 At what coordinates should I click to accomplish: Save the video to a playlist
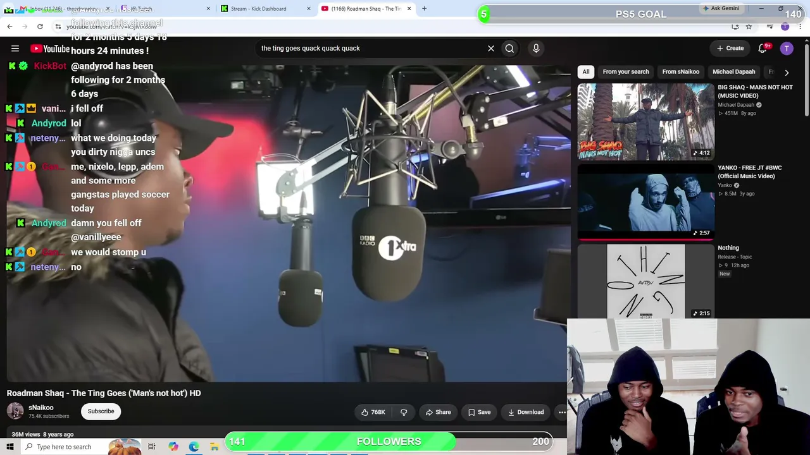pos(479,412)
